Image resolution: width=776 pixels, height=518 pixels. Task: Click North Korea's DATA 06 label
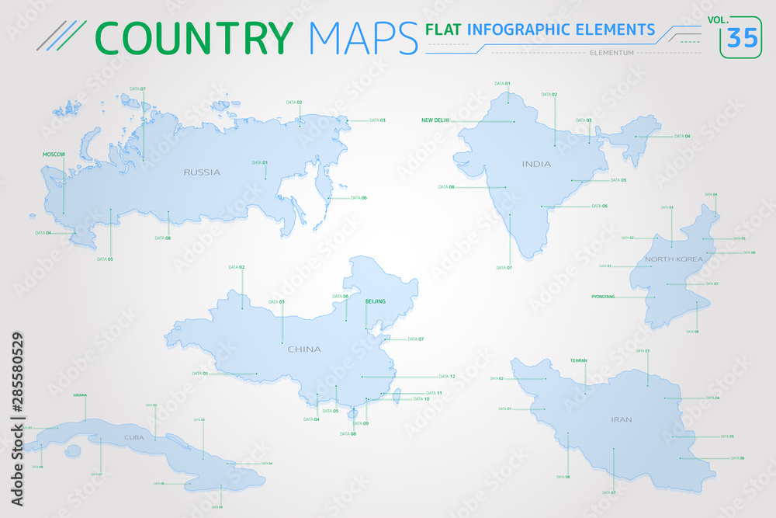[x=750, y=252]
